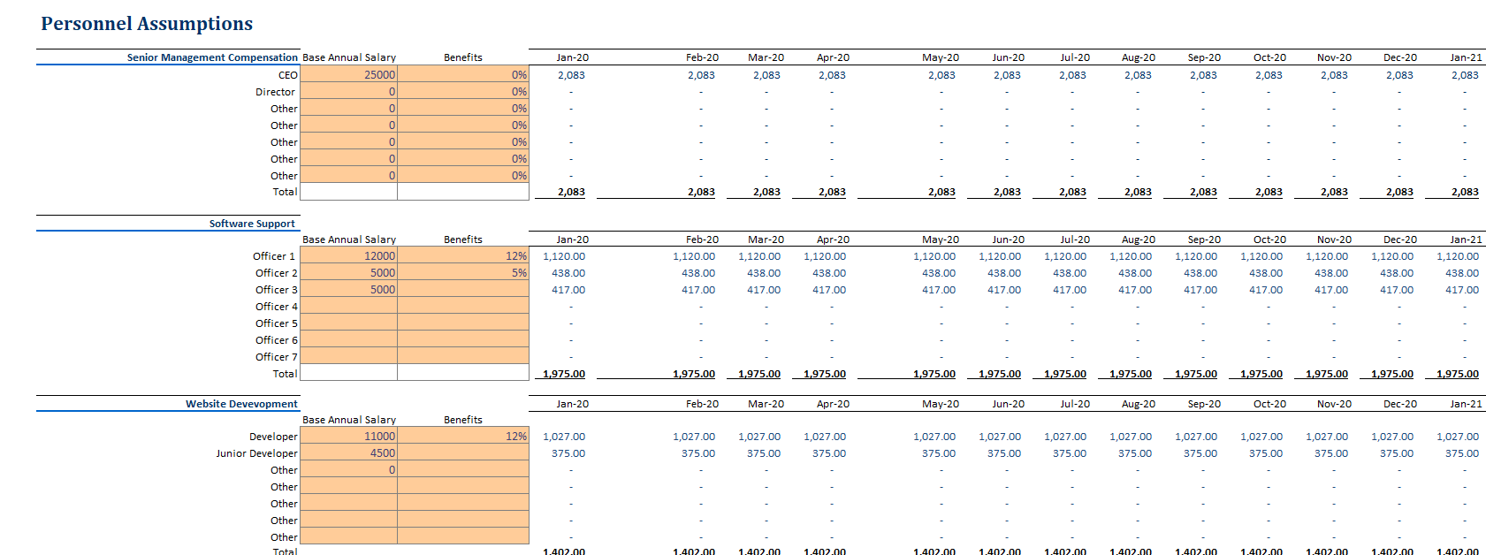1486x555 pixels.
Task: Click Officer 2 Nov-20 value 438.00
Action: tap(1331, 273)
